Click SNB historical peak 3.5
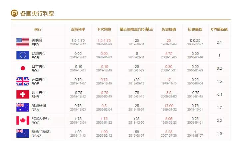This screenshot has height=152, width=246. point(169,93)
